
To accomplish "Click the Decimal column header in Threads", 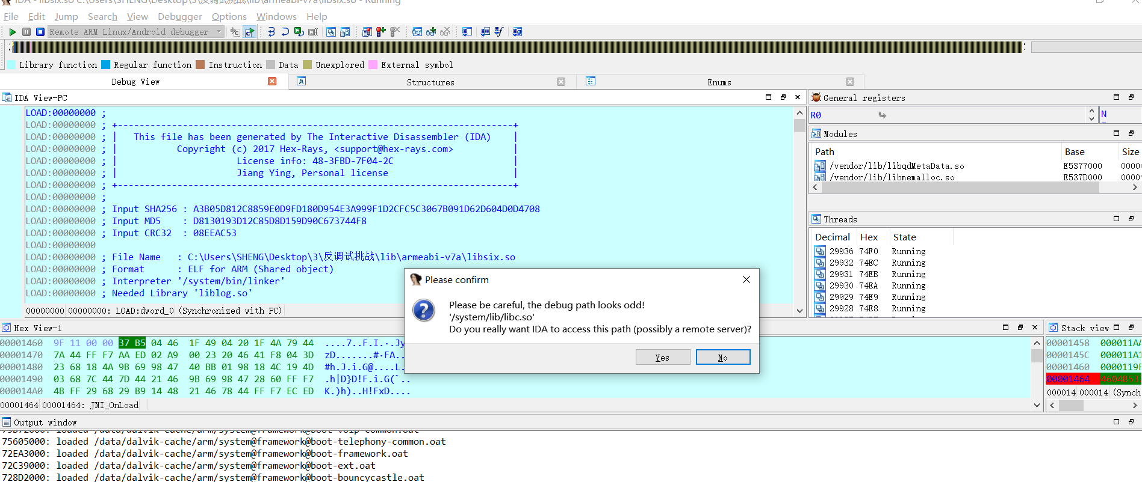I will (x=833, y=237).
